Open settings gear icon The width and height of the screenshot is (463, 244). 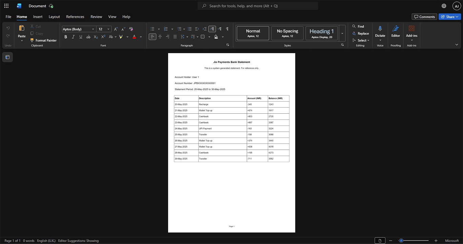point(444,6)
